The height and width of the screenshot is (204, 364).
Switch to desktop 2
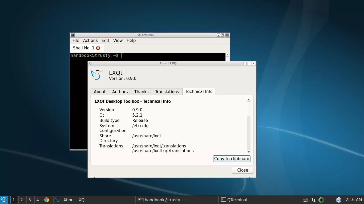[22, 200]
